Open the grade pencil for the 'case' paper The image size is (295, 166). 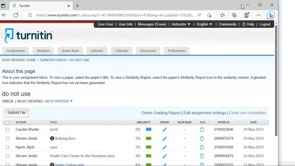pyautogui.click(x=165, y=147)
